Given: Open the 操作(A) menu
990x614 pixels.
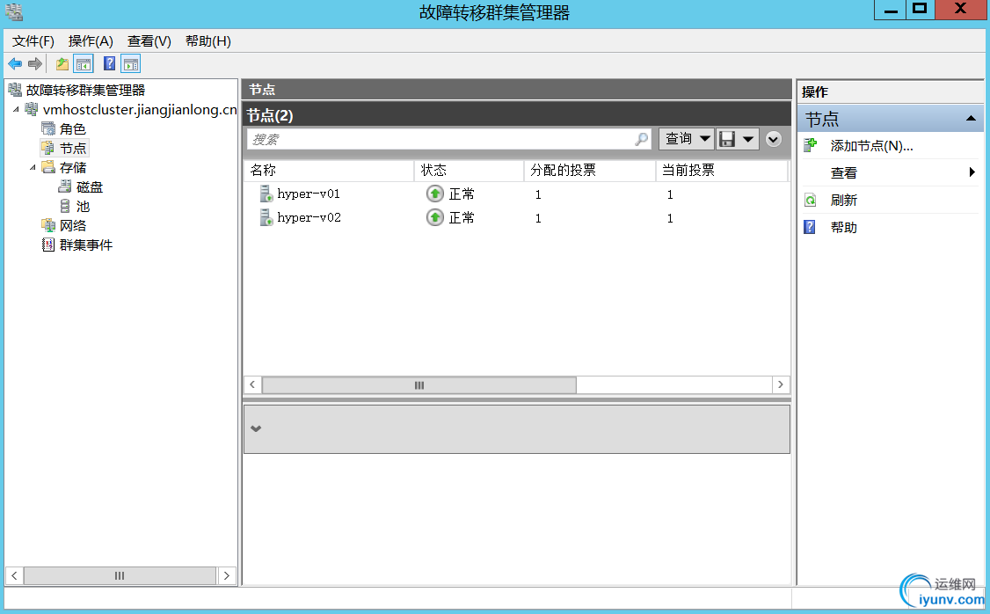Looking at the screenshot, I should pyautogui.click(x=91, y=41).
